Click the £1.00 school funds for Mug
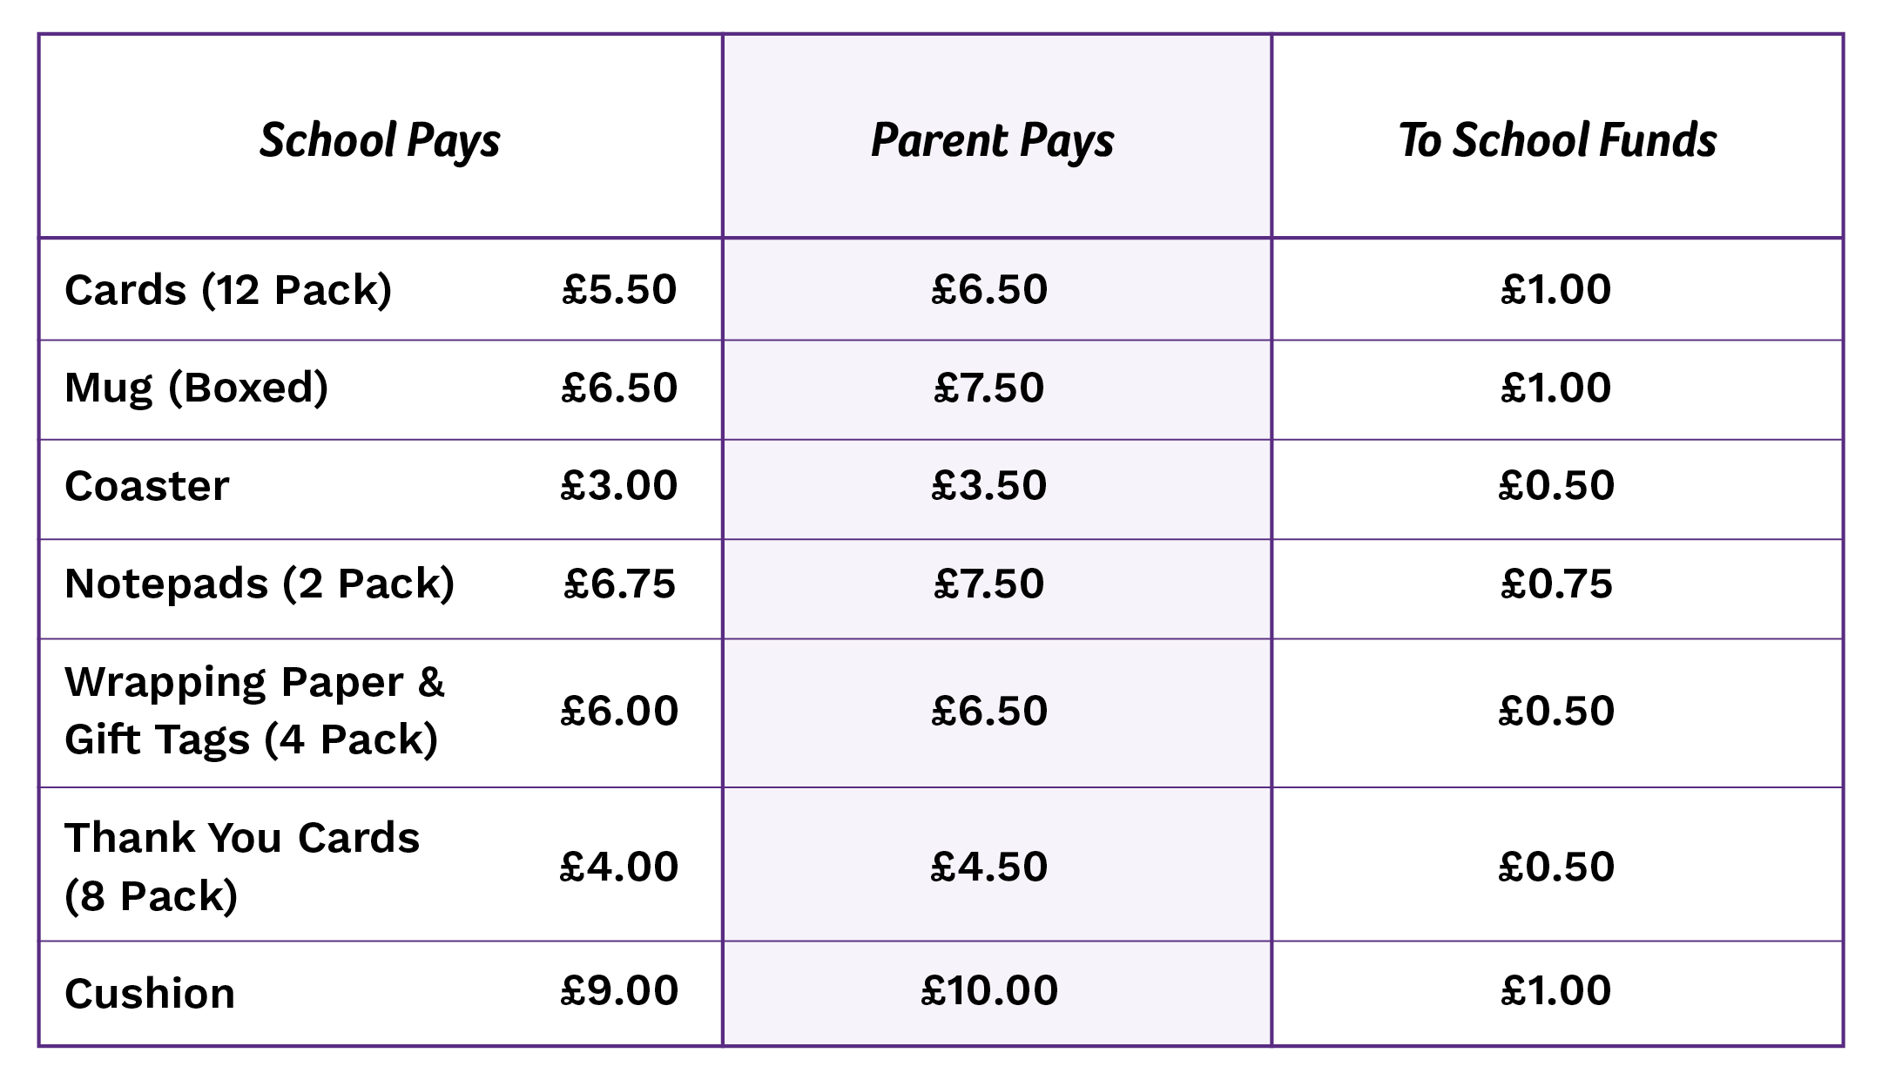The height and width of the screenshot is (1080, 1882). pyautogui.click(x=1556, y=388)
